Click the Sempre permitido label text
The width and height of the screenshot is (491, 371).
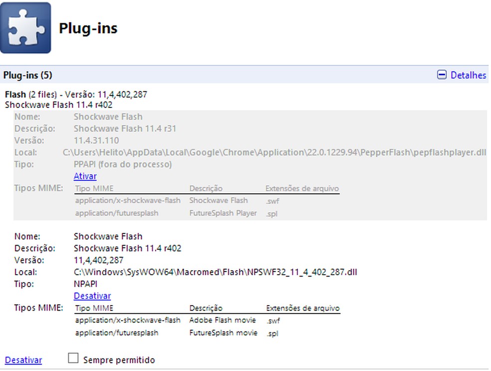119,360
